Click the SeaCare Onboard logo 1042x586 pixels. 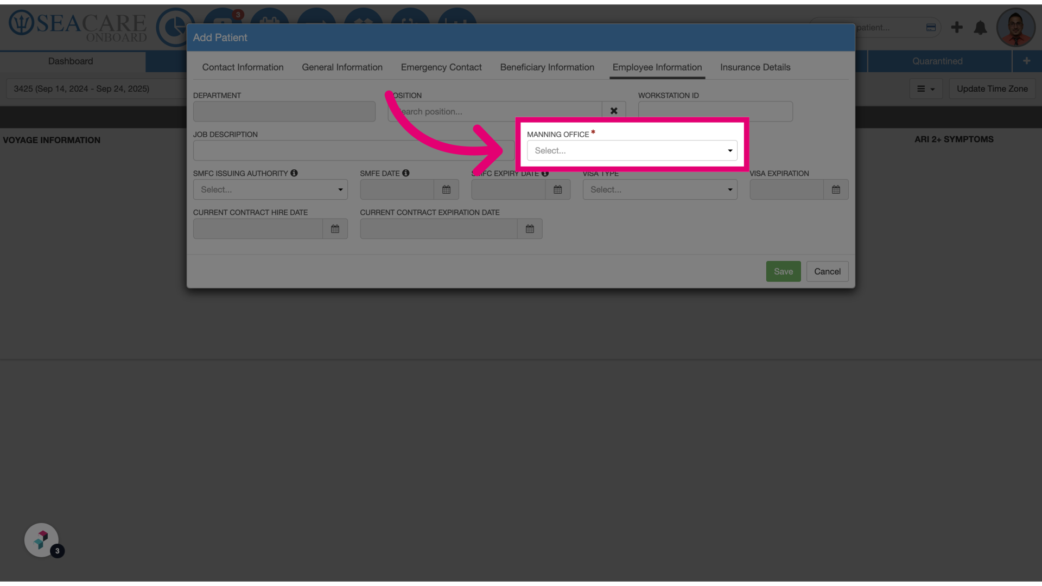(77, 27)
